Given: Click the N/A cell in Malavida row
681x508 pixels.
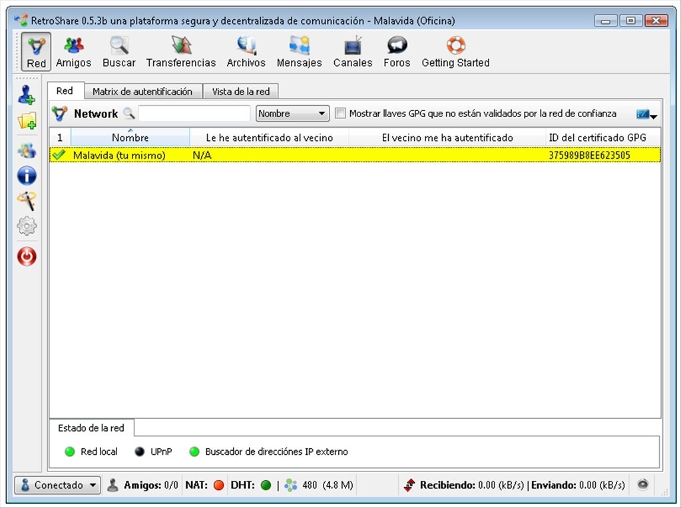Looking at the screenshot, I should 202,155.
